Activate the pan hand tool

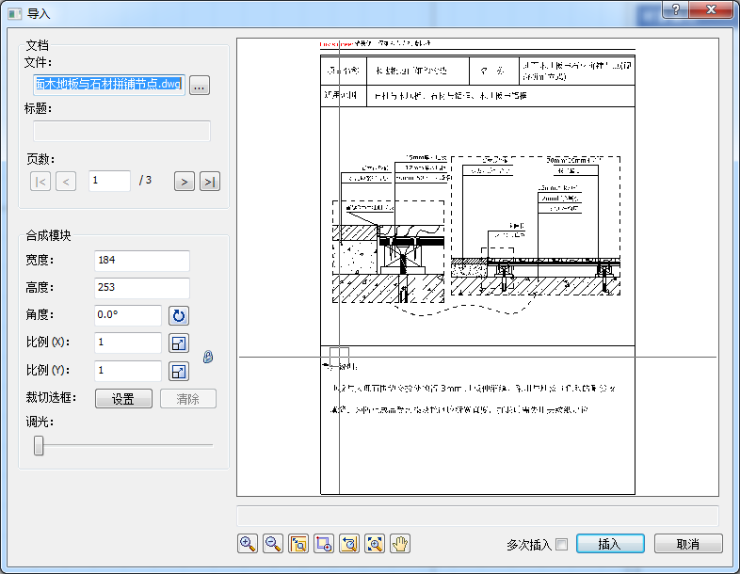pos(400,543)
